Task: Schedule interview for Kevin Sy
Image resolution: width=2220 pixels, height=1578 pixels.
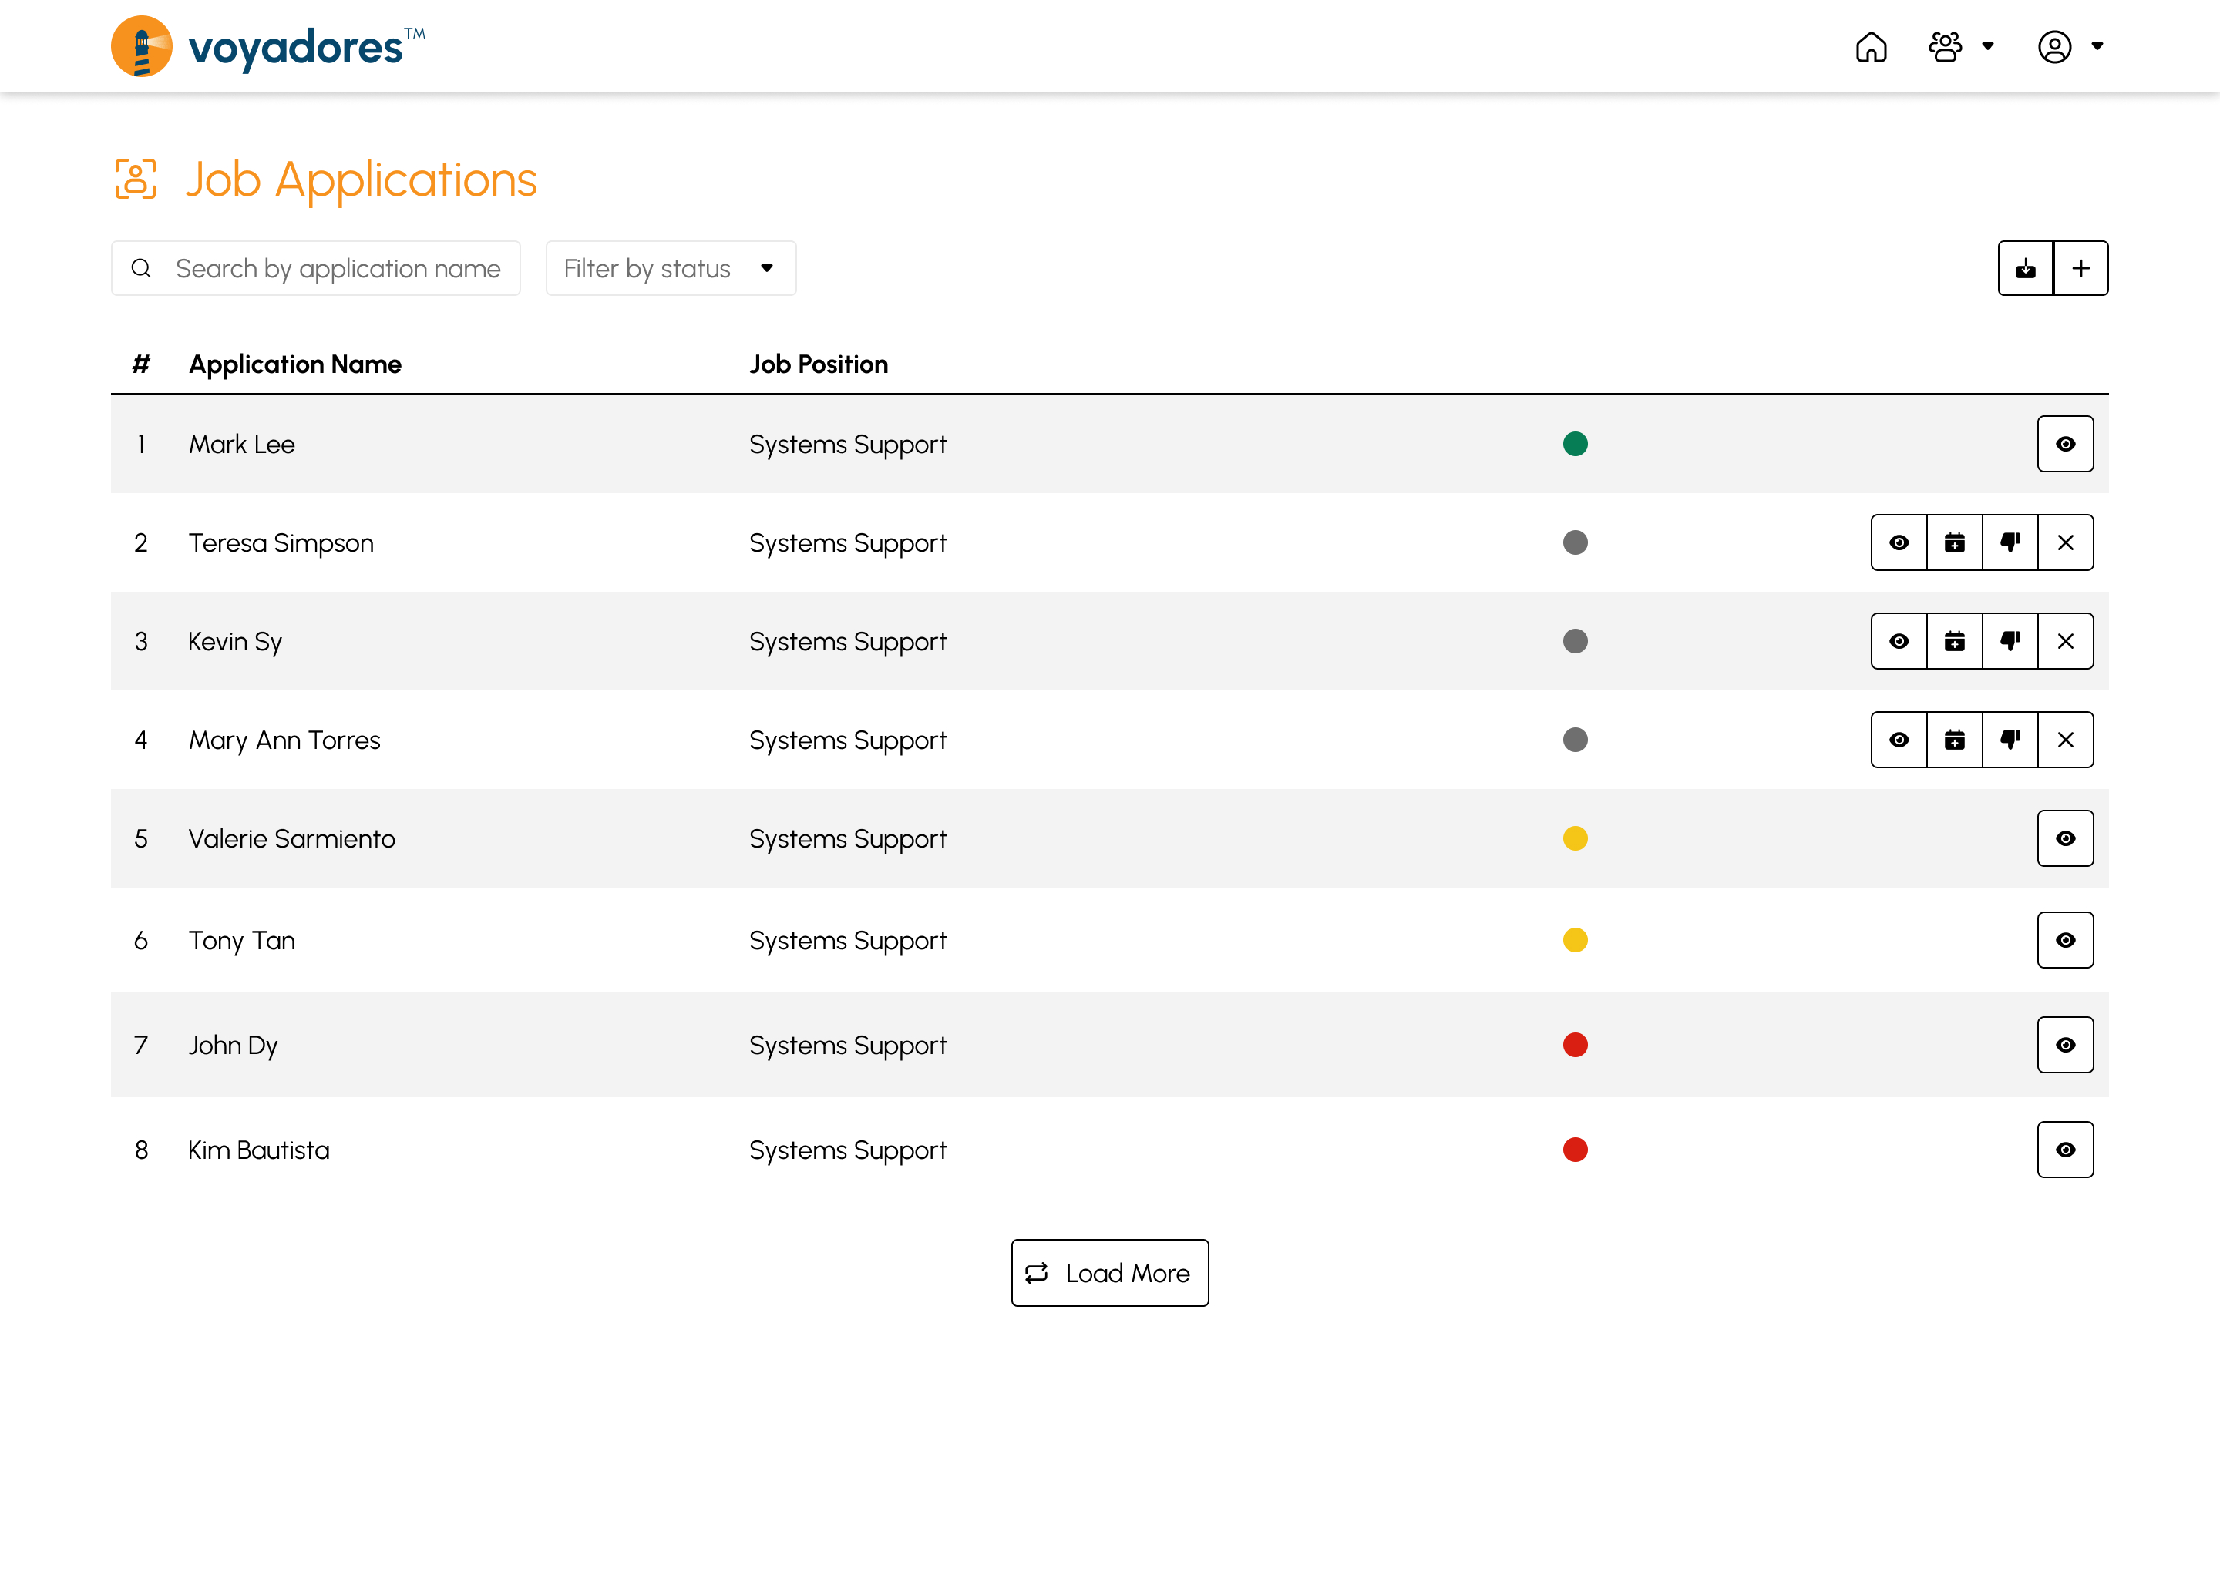Action: coord(1955,641)
